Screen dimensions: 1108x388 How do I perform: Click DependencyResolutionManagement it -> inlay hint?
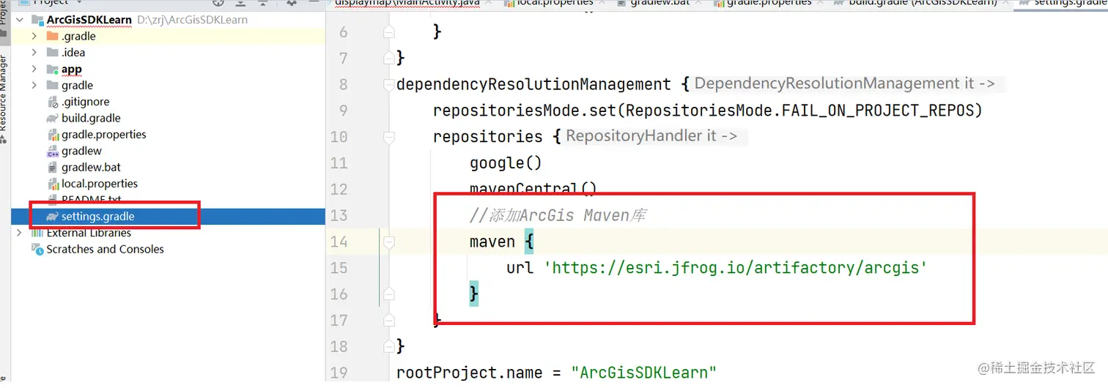coord(844,84)
